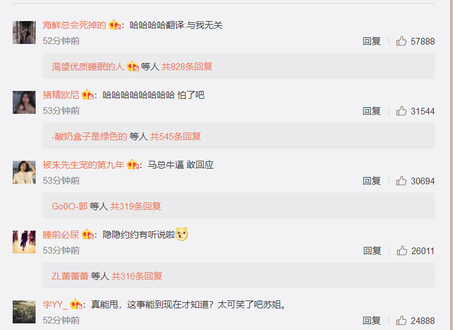Like 宇YY_'s comment with 24888 likes

click(401, 320)
